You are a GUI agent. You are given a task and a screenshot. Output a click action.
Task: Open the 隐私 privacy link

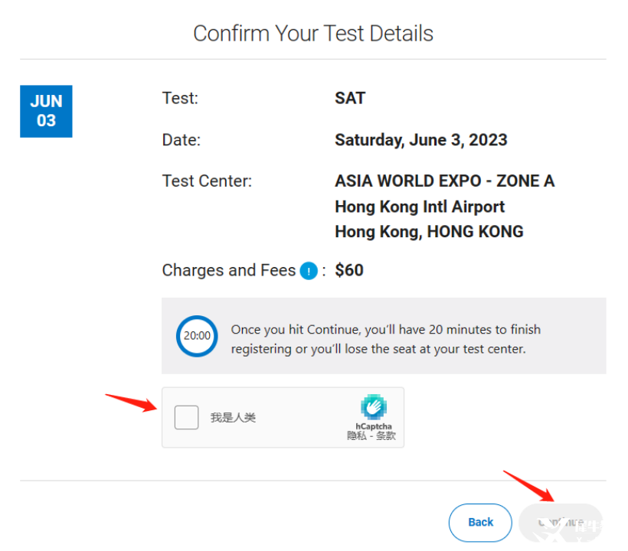coord(356,435)
